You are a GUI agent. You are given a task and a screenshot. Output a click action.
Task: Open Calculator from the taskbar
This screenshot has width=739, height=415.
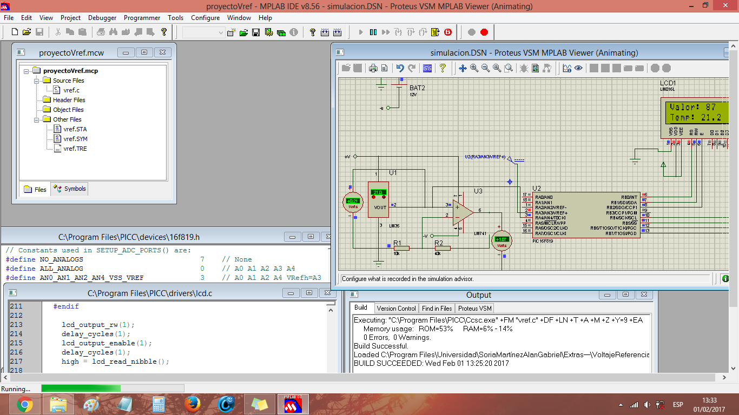coord(159,404)
